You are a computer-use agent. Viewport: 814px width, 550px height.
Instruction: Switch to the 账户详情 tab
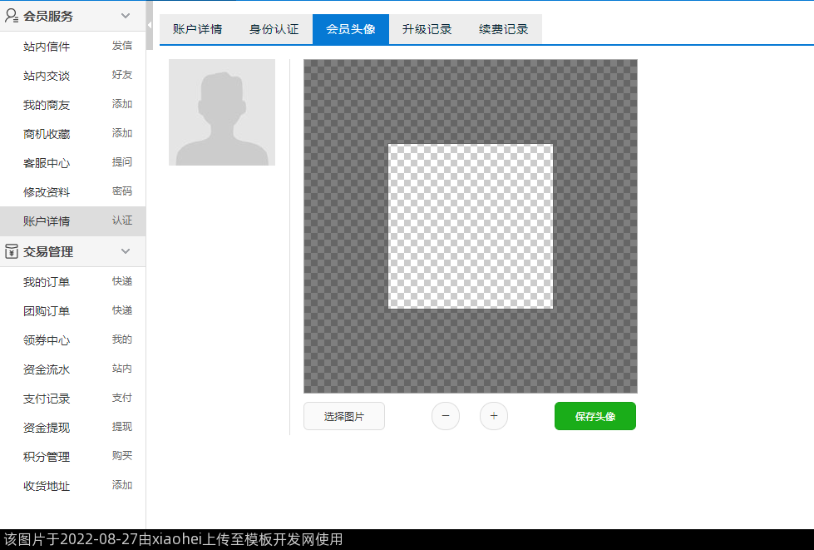[x=198, y=29]
